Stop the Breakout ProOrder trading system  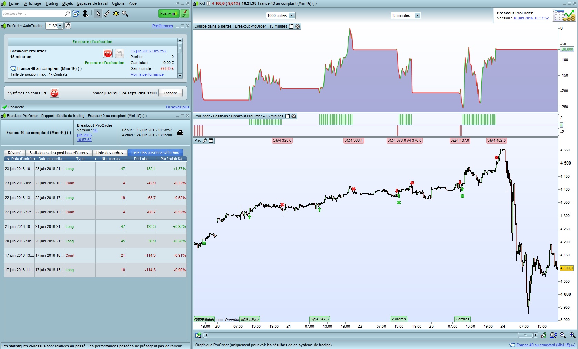tap(108, 53)
